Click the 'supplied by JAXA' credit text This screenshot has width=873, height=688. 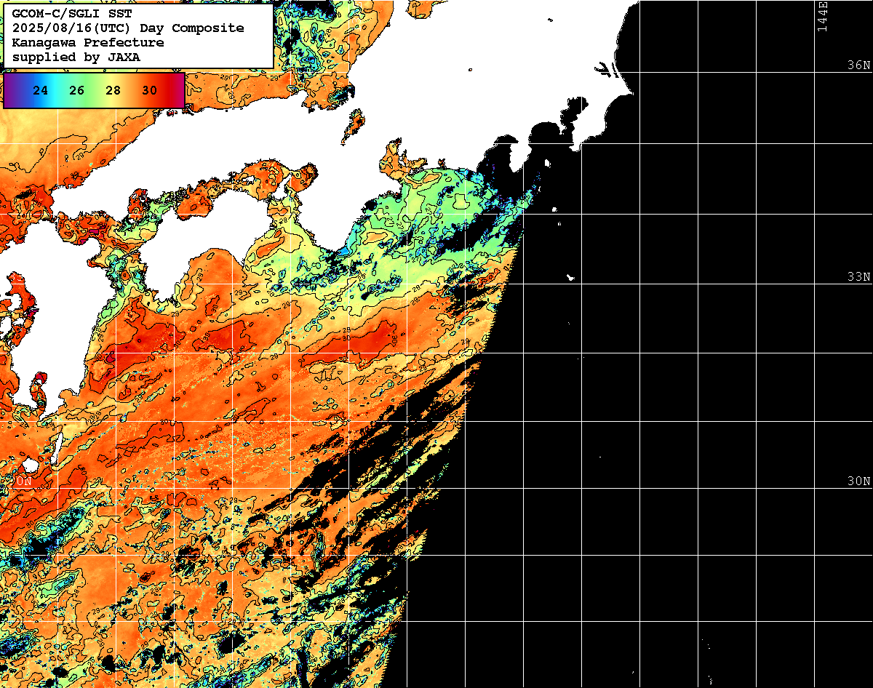pyautogui.click(x=76, y=57)
